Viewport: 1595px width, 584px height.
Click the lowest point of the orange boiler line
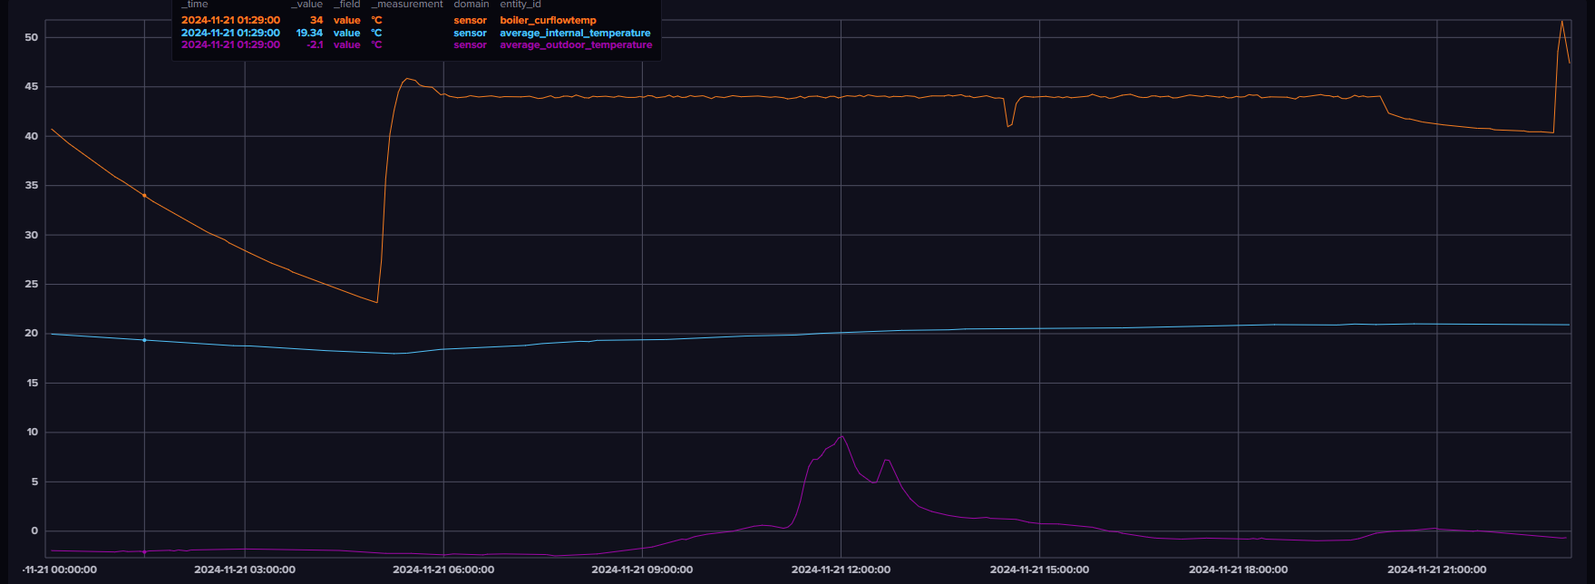click(x=376, y=302)
